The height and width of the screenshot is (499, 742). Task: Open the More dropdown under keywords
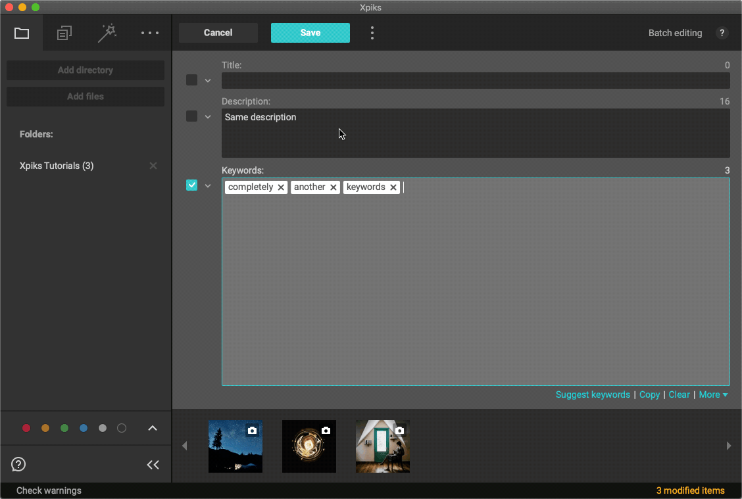(x=713, y=394)
